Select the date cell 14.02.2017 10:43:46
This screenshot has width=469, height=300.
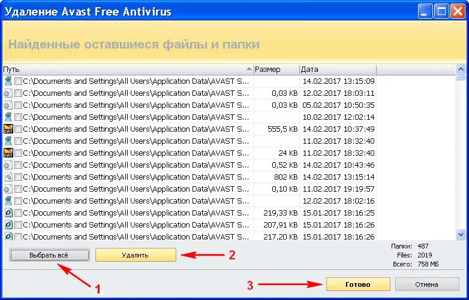pyautogui.click(x=338, y=165)
